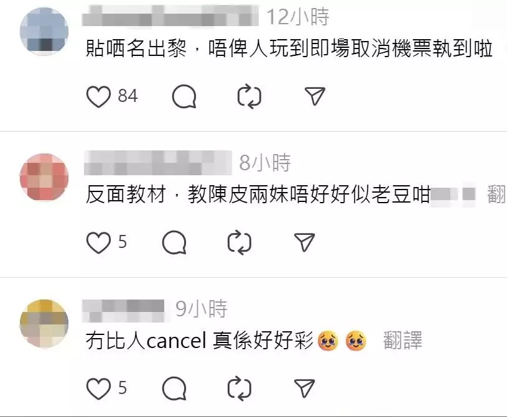The width and height of the screenshot is (507, 417).
Task: Repost the 反面教材 comment
Action: pos(240,242)
